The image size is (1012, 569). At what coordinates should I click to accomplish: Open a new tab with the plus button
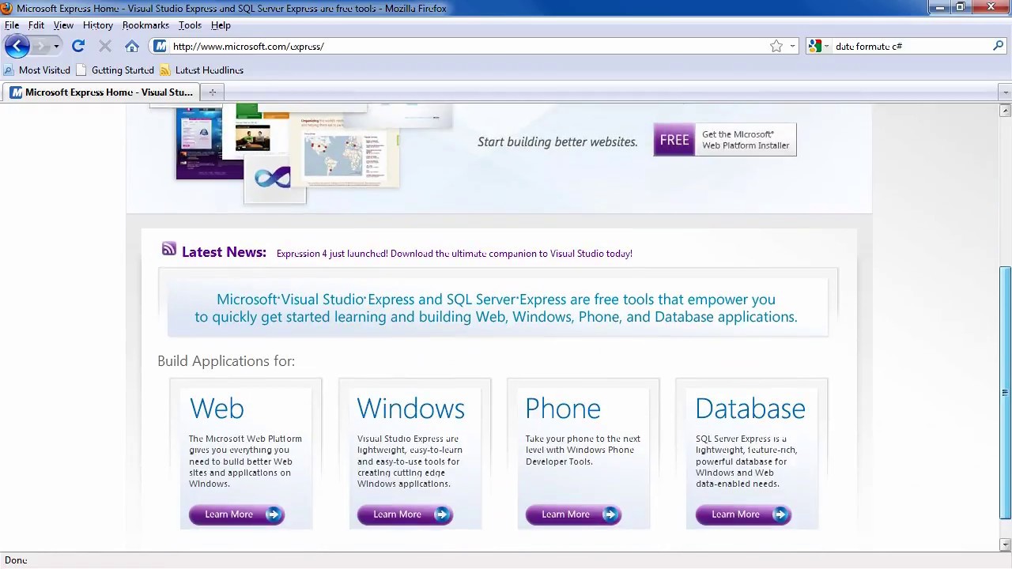tap(212, 92)
